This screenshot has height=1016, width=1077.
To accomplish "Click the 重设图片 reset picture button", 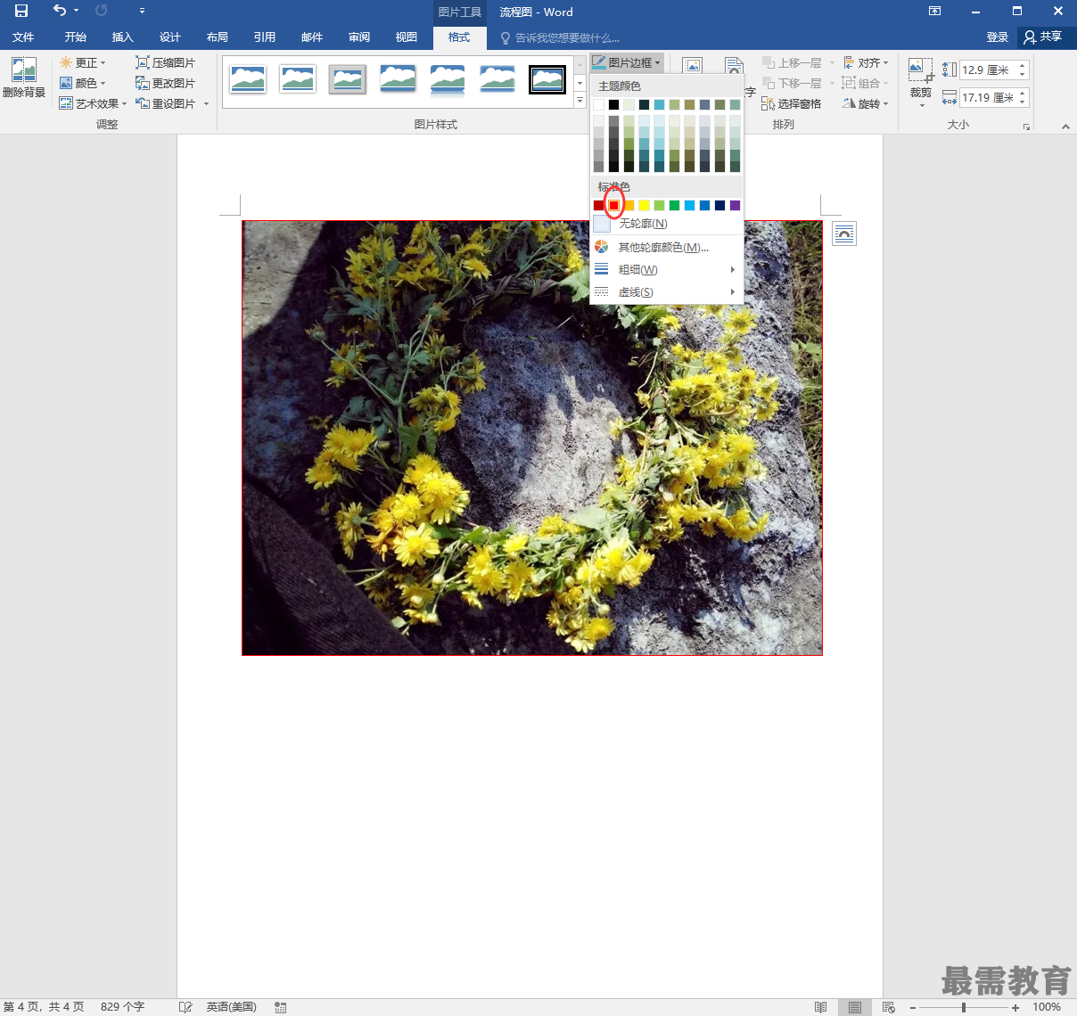I will (x=166, y=103).
